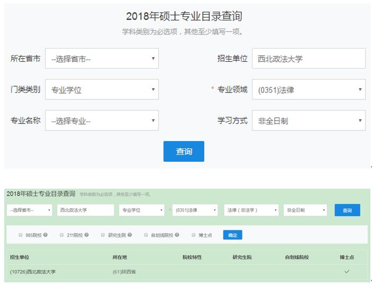Tick the 211院校 checkbox
Screen dimensions: 372x286
tap(62, 235)
